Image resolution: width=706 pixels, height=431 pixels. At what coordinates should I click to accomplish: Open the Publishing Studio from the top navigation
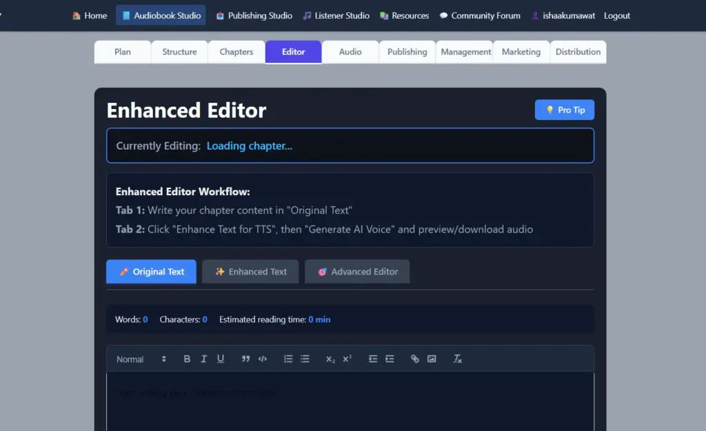[254, 15]
